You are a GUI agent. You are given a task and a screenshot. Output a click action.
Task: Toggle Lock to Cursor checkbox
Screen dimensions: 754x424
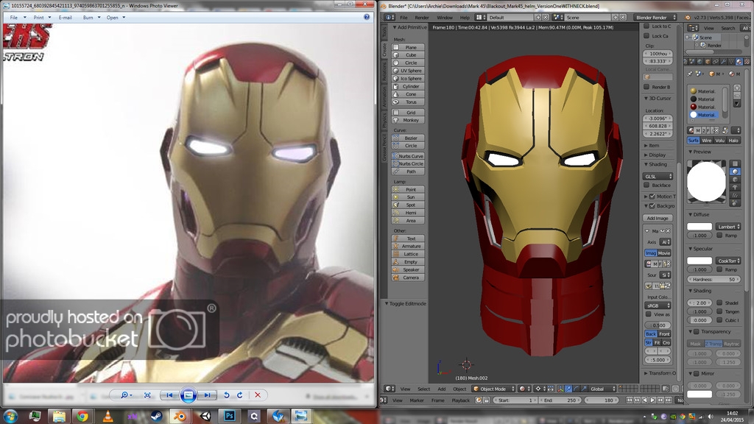pyautogui.click(x=646, y=26)
